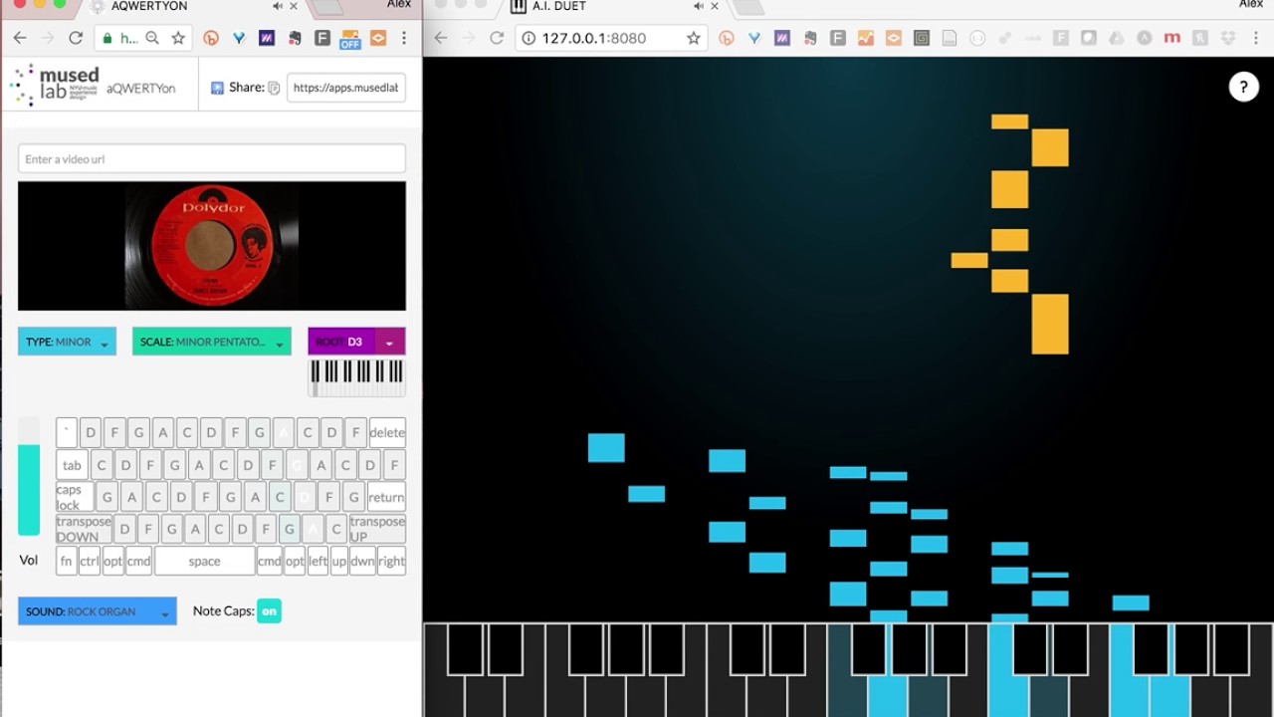This screenshot has height=717, width=1274.
Task: Click the share link URL field
Action: tap(346, 88)
